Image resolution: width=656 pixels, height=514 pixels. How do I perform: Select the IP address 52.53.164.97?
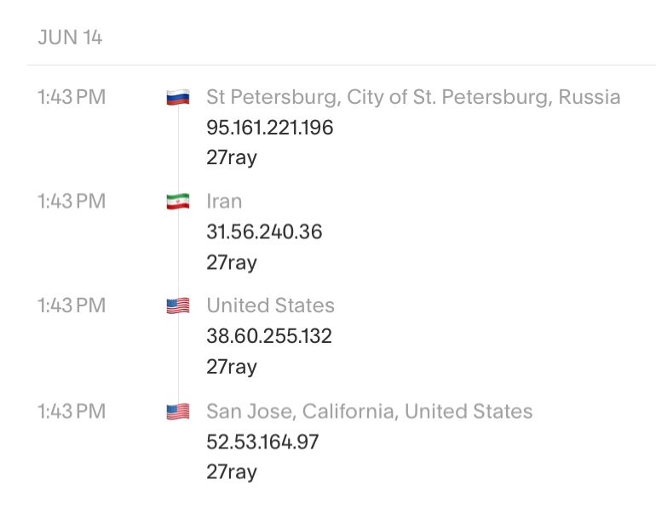pyautogui.click(x=262, y=442)
